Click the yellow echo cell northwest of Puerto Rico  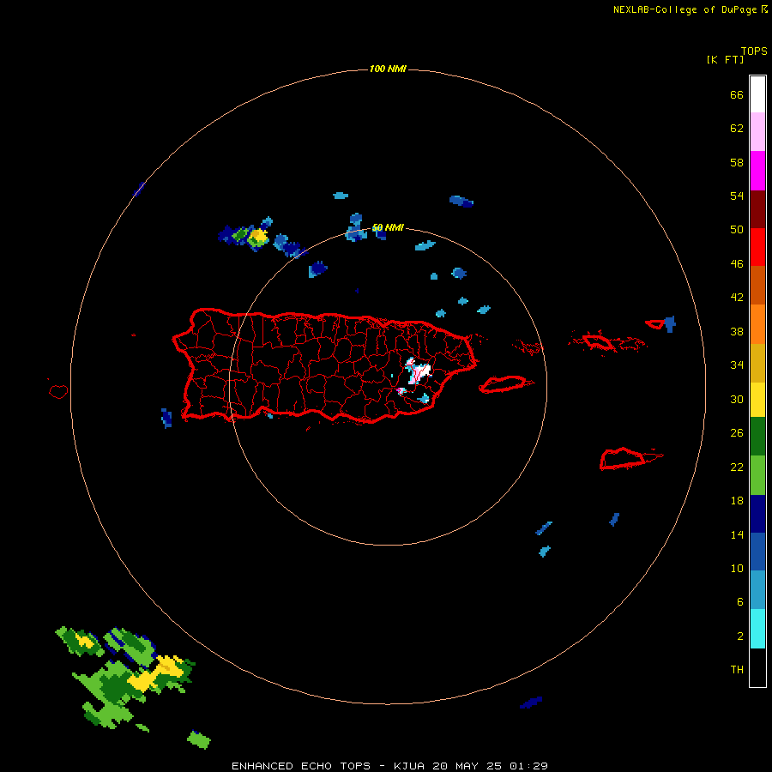tap(258, 238)
